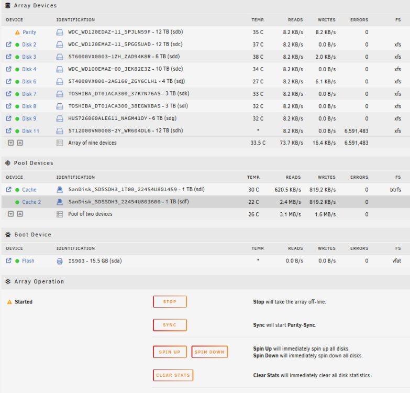Click the Pool Devices header icon
Image resolution: width=410 pixels, height=393 pixels.
(8, 163)
